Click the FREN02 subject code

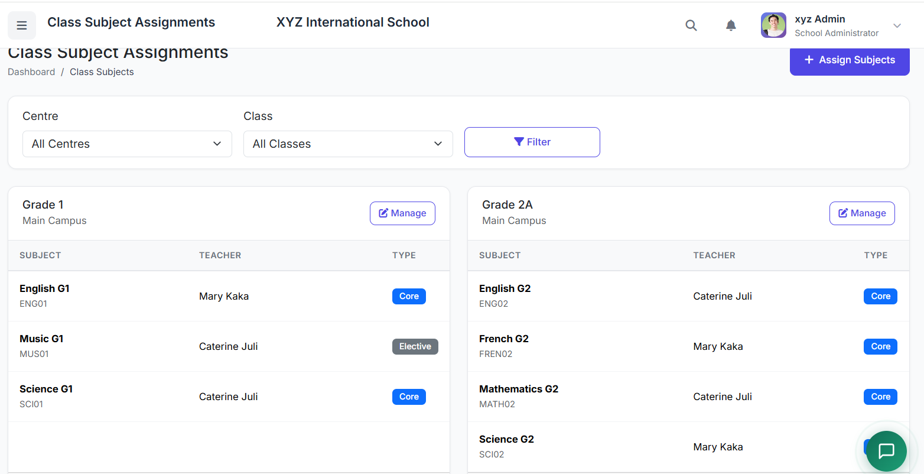point(496,354)
